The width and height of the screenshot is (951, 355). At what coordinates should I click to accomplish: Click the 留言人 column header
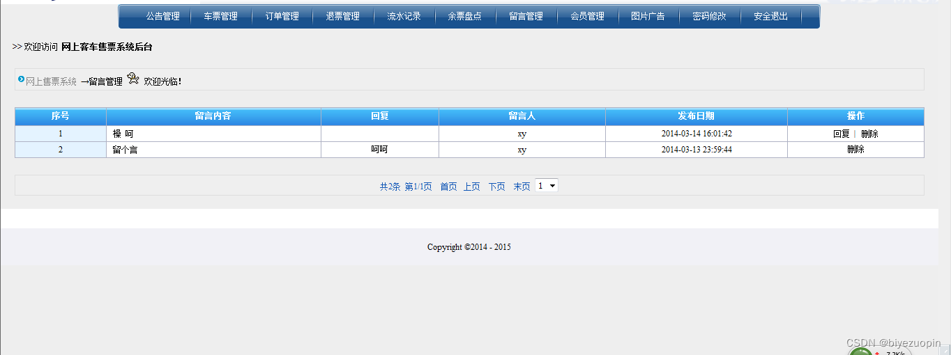point(522,116)
